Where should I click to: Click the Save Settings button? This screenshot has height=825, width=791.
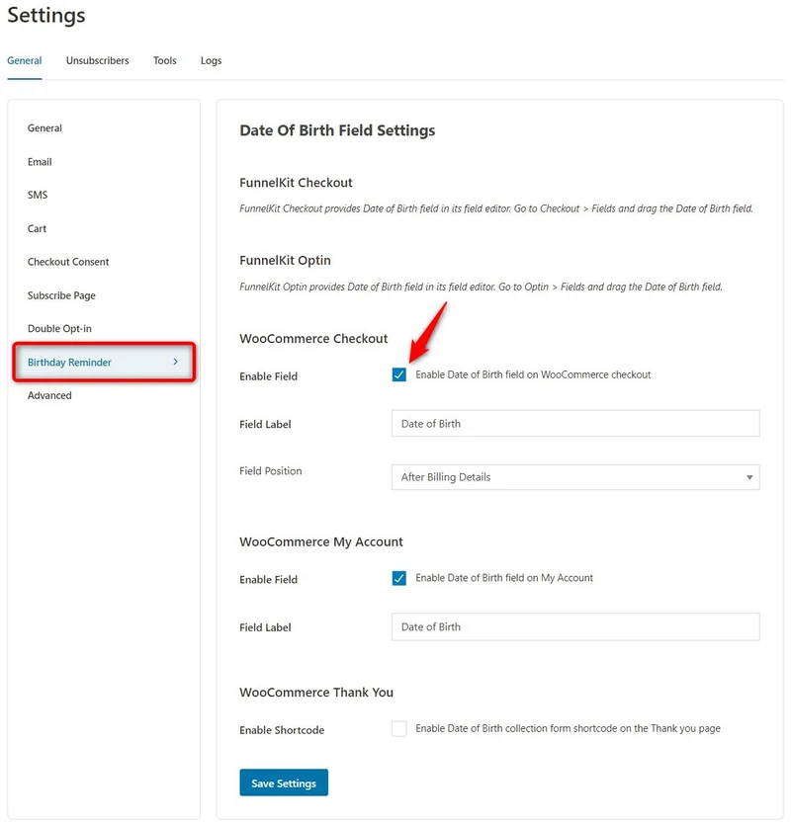[284, 783]
